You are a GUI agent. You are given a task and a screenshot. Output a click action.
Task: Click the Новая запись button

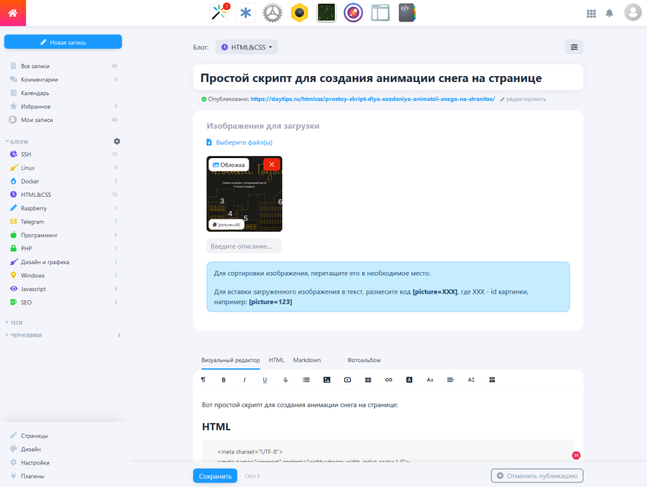63,41
